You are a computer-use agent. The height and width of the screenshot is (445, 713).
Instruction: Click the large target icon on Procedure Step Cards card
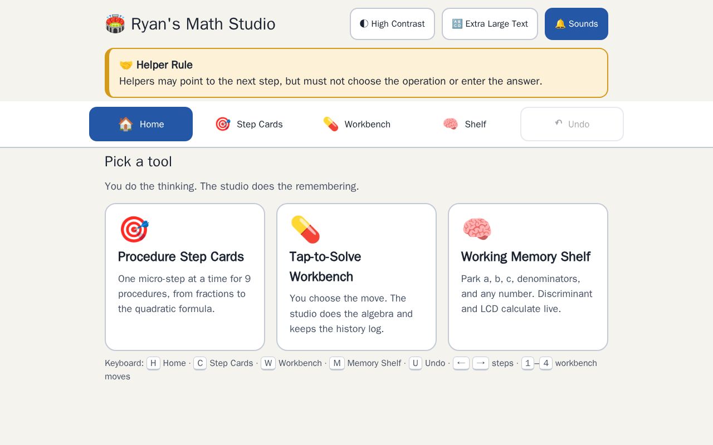click(134, 229)
